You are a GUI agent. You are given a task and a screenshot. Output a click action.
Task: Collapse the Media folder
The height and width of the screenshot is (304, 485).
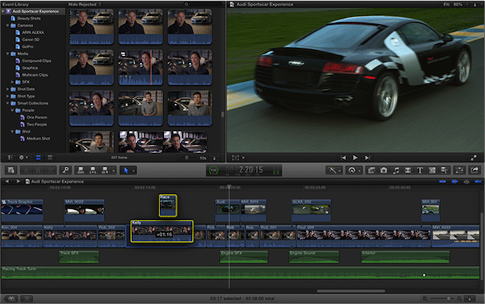(x=8, y=54)
